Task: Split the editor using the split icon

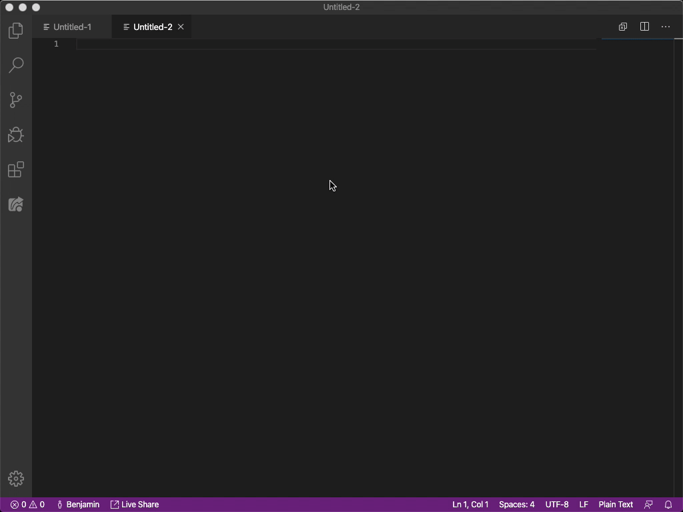Action: (644, 27)
